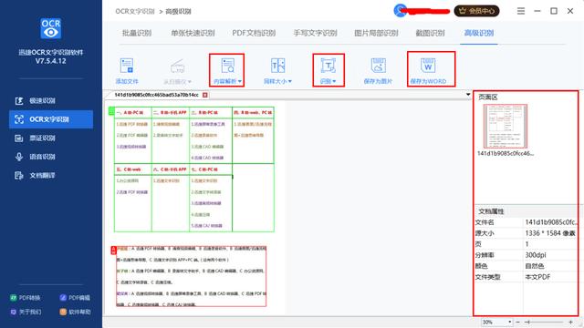Open 票证识别 in the sidebar
Image resolution: width=584 pixels, height=328 pixels.
point(51,138)
